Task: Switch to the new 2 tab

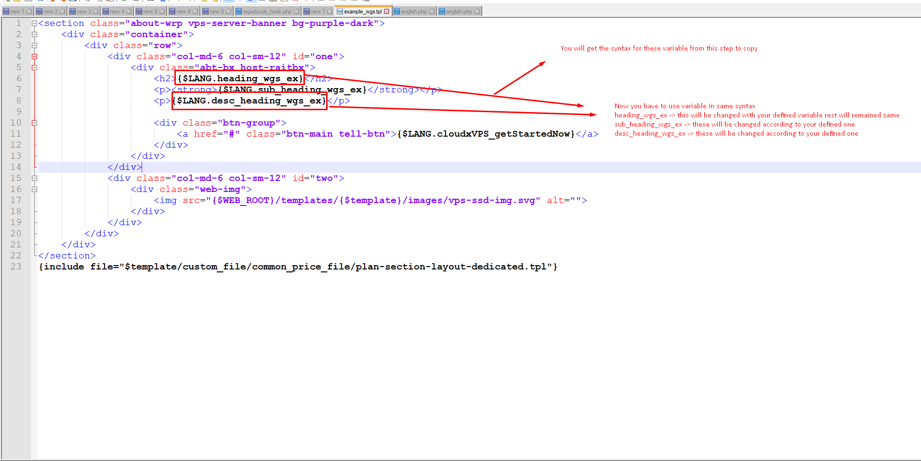Action: (50, 12)
